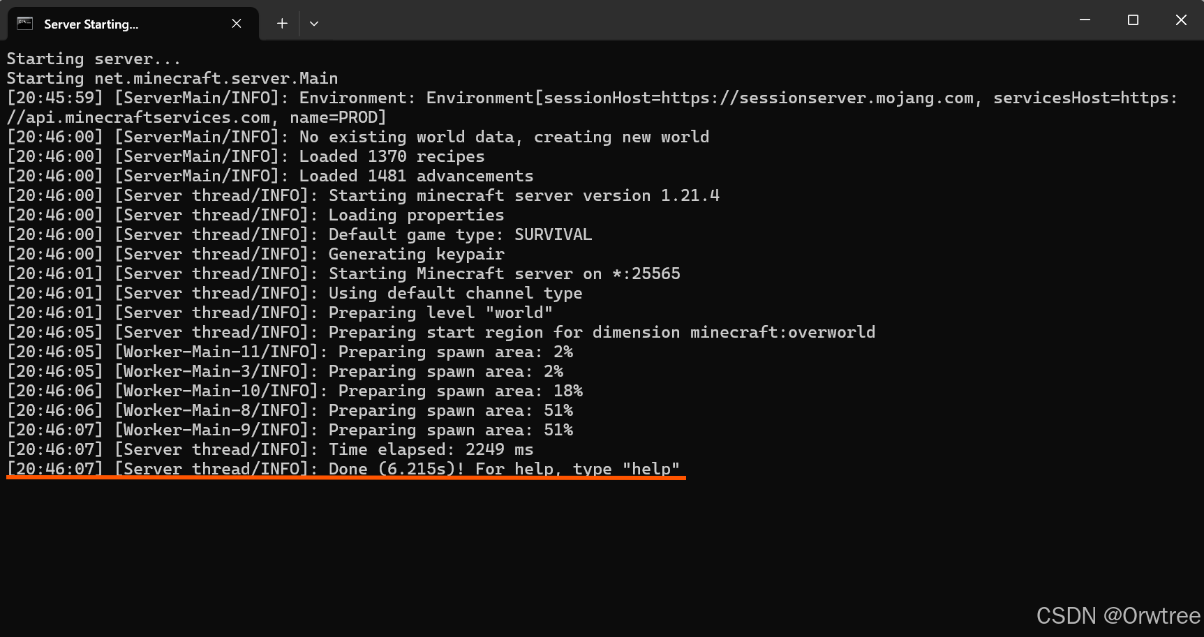Viewport: 1204px width, 637px height.
Task: Click the 'Starting server...' line
Action: click(x=94, y=59)
